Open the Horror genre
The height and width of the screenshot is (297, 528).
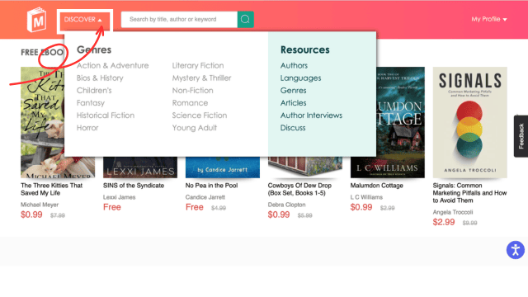click(87, 128)
